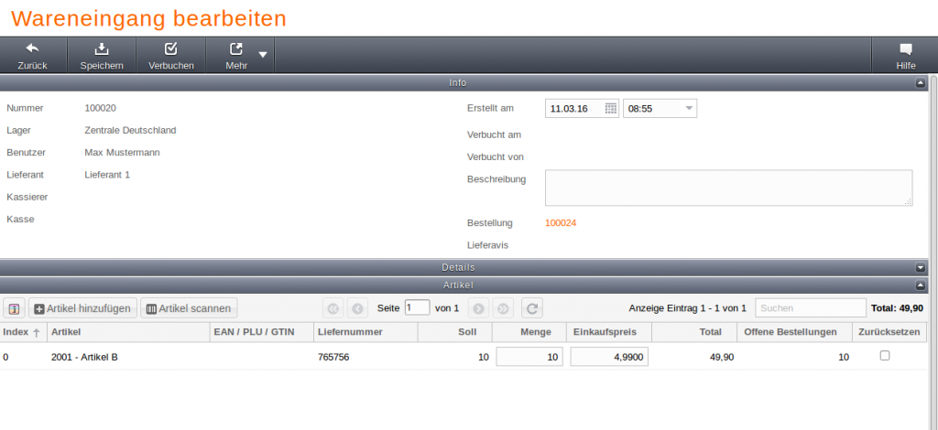Open the Mehr dropdown arrow

pos(263,55)
